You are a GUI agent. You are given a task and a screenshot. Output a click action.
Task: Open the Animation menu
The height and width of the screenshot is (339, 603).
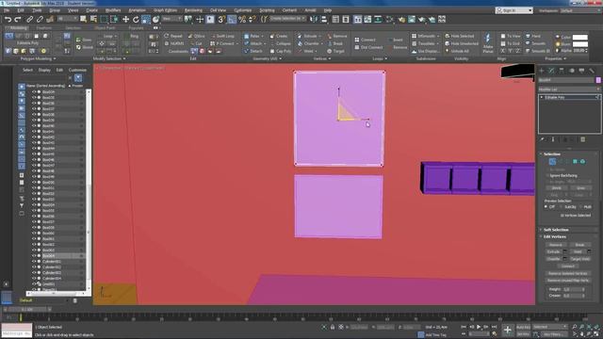click(137, 10)
